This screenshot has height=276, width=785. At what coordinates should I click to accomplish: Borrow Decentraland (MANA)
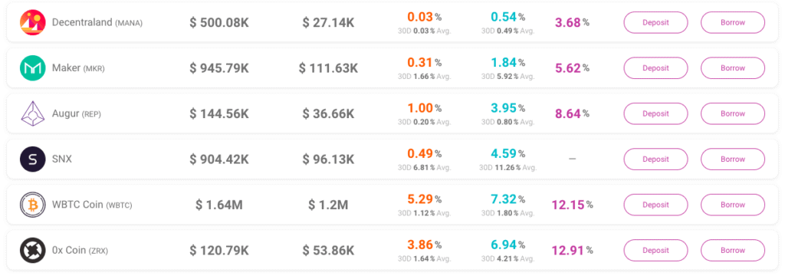733,22
